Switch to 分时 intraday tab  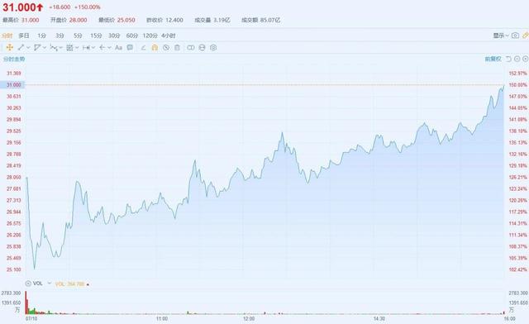pos(7,36)
